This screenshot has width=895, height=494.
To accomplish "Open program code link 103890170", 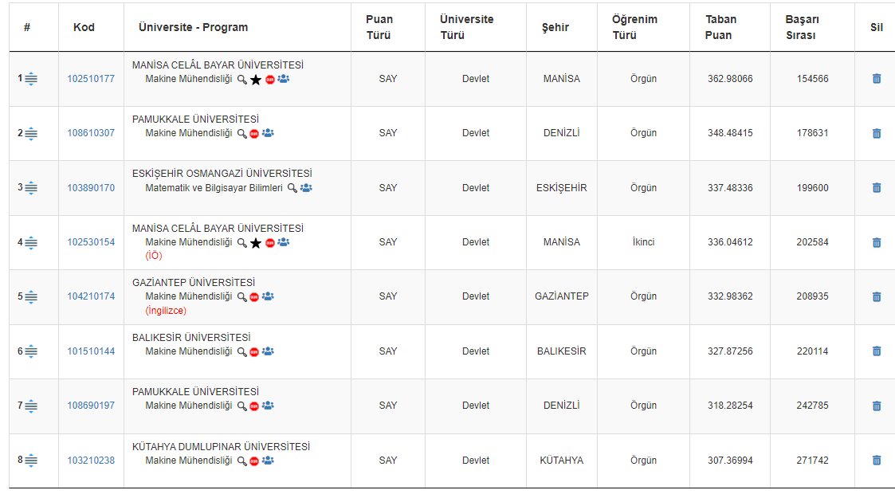I will [x=91, y=188].
